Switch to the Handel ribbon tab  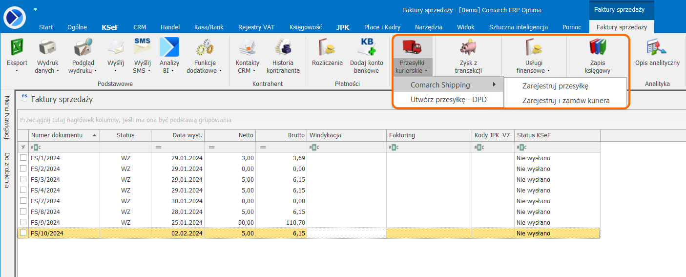(x=170, y=27)
